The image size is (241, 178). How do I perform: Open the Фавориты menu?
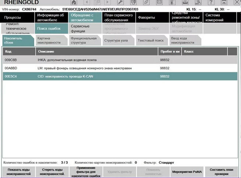[152, 18]
